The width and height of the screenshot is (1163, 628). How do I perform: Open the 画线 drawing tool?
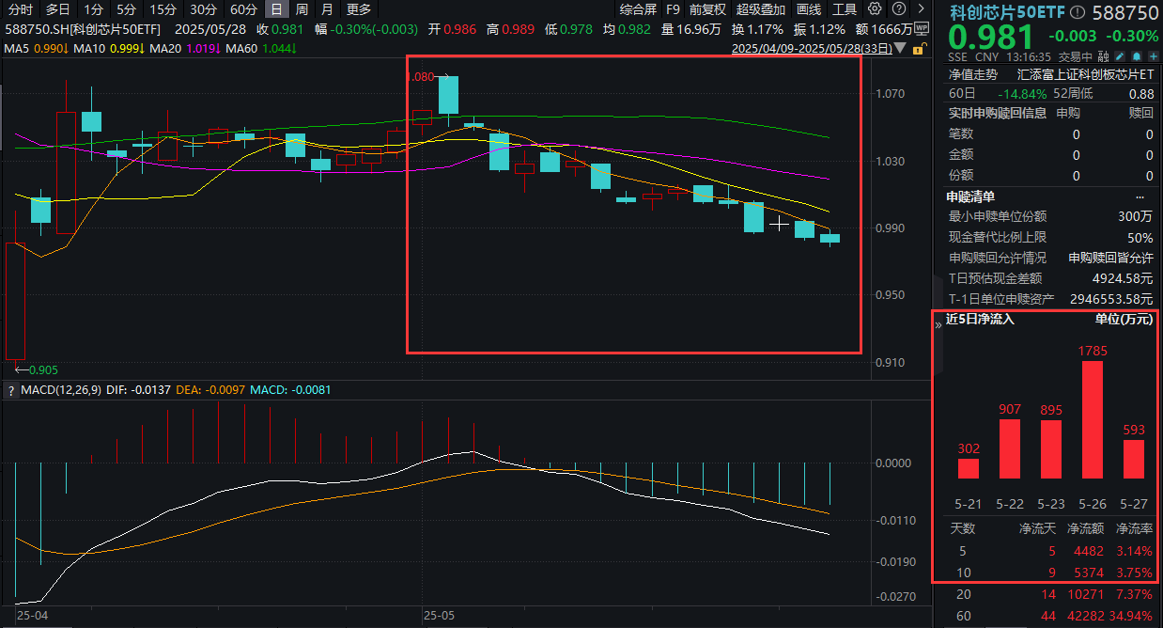pyautogui.click(x=808, y=9)
